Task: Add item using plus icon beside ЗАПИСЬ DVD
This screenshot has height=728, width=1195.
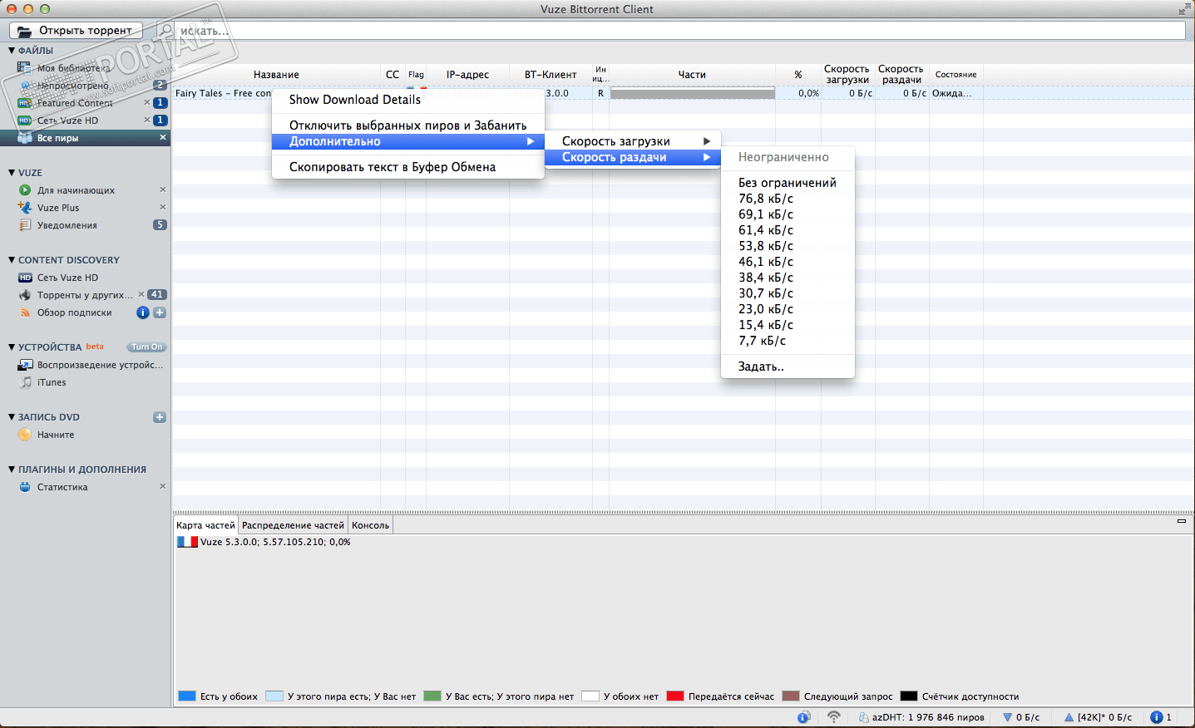Action: tap(160, 417)
